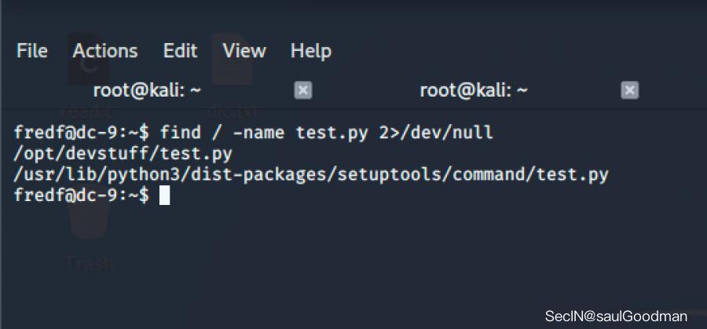Viewport: 707px width, 329px height.
Task: Click the faint read.c file icon behind the terminal
Action: coord(88,60)
